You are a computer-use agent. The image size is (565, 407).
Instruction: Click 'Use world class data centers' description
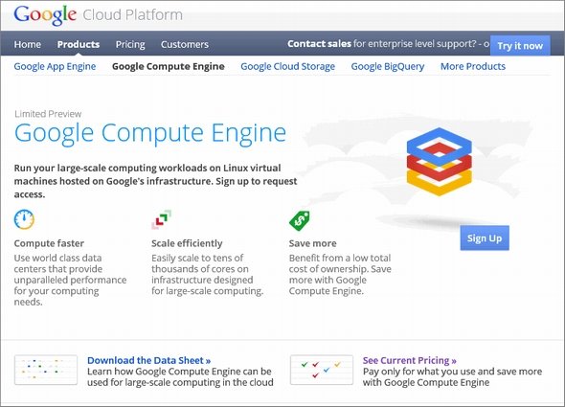70,280
